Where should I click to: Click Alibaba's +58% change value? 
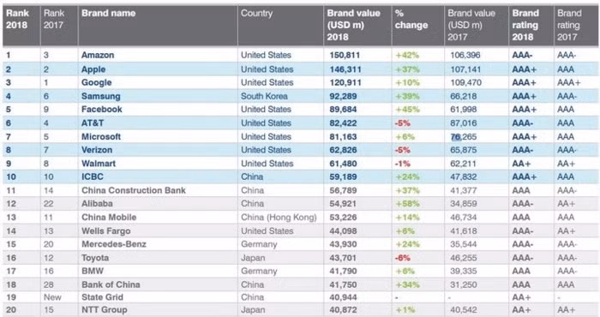tap(407, 204)
